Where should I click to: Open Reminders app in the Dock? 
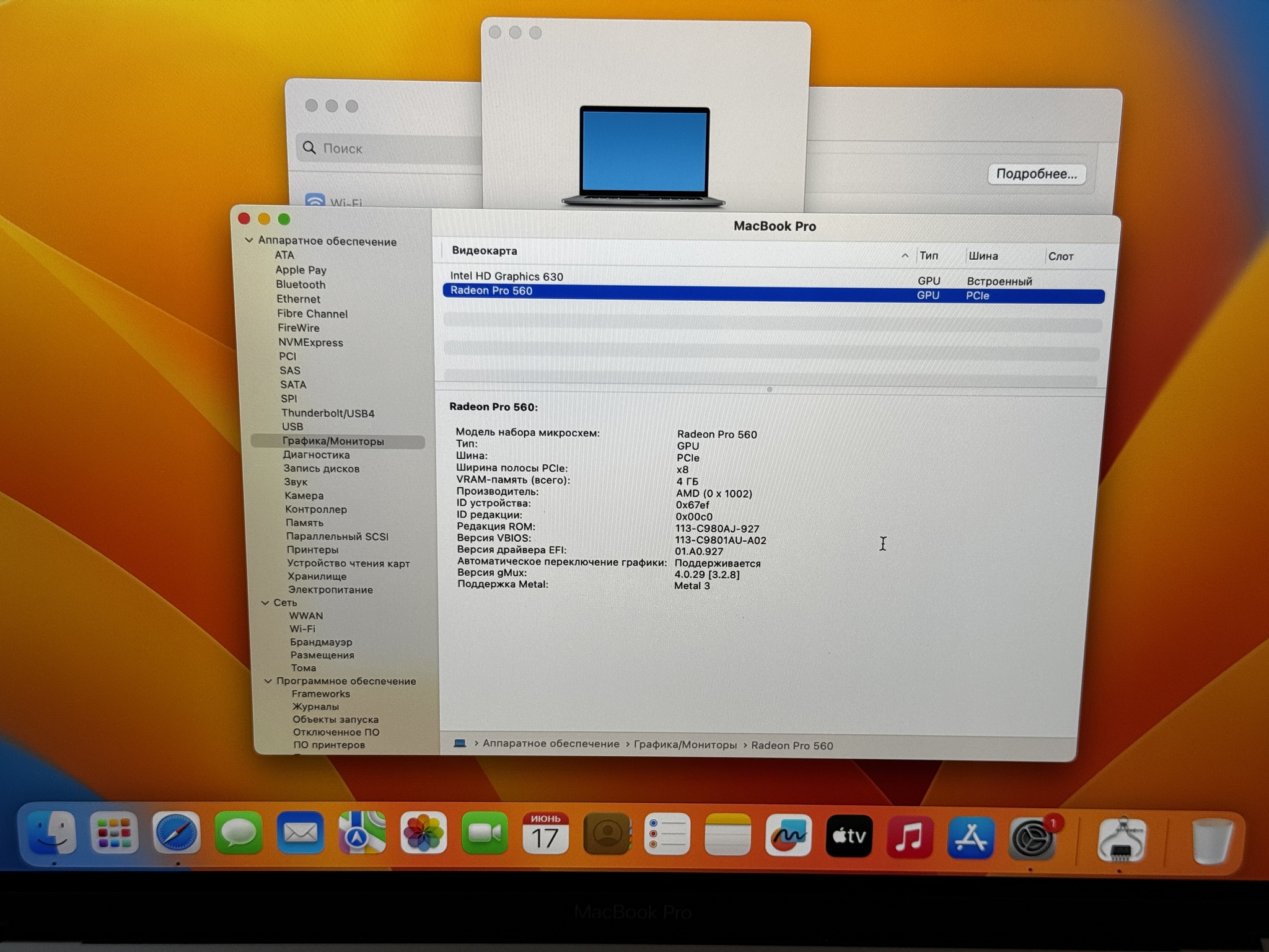coord(667,834)
